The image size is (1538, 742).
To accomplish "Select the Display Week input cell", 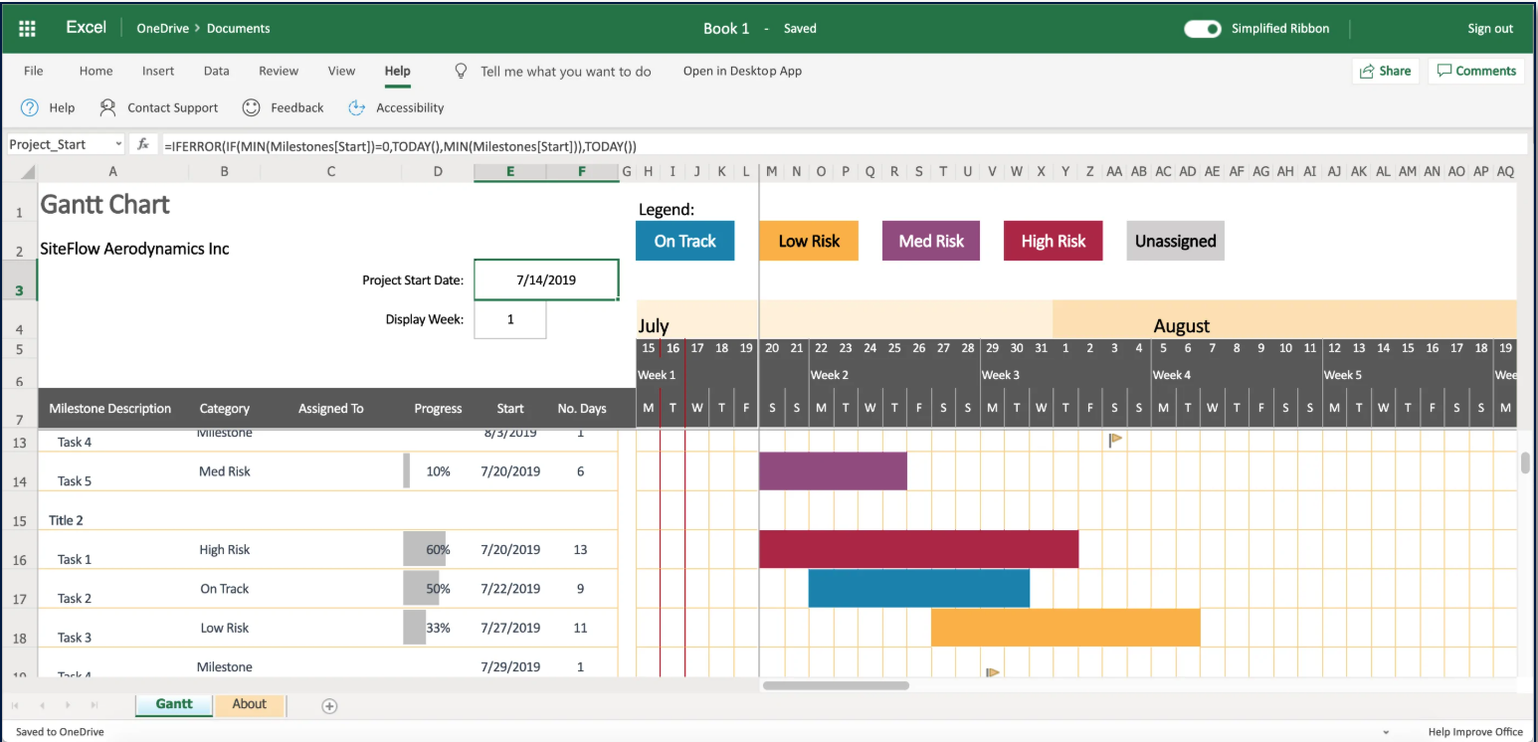I will pyautogui.click(x=510, y=319).
